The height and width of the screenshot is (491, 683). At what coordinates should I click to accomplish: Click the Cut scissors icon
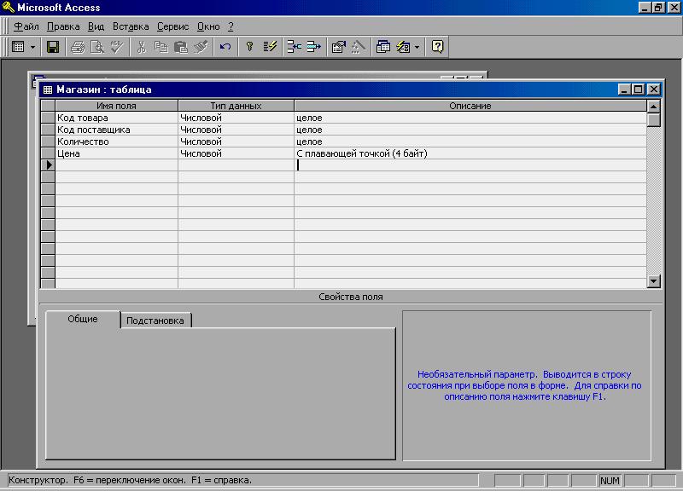tap(141, 47)
